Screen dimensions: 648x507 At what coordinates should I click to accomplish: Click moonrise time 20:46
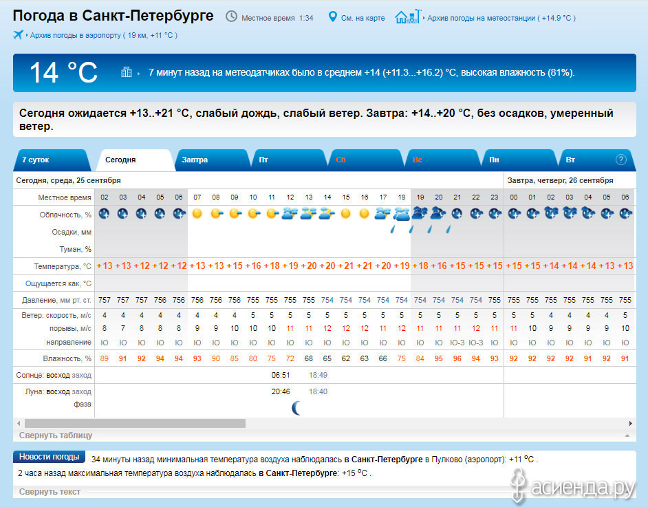281,391
